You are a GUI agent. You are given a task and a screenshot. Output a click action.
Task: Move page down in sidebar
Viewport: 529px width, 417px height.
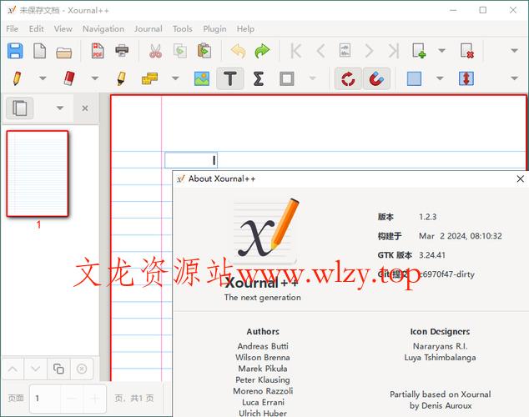point(35,369)
